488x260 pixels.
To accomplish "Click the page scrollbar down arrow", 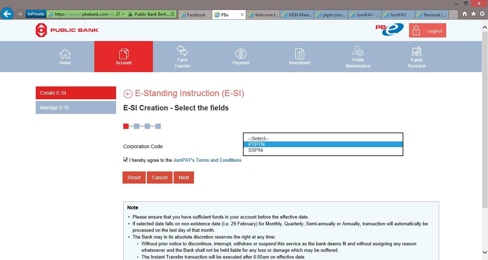I will (485, 252).
